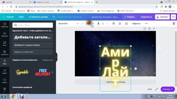The image size is (177, 99).
Task: Open the Background sidebar panel
Action: coord(5,90)
